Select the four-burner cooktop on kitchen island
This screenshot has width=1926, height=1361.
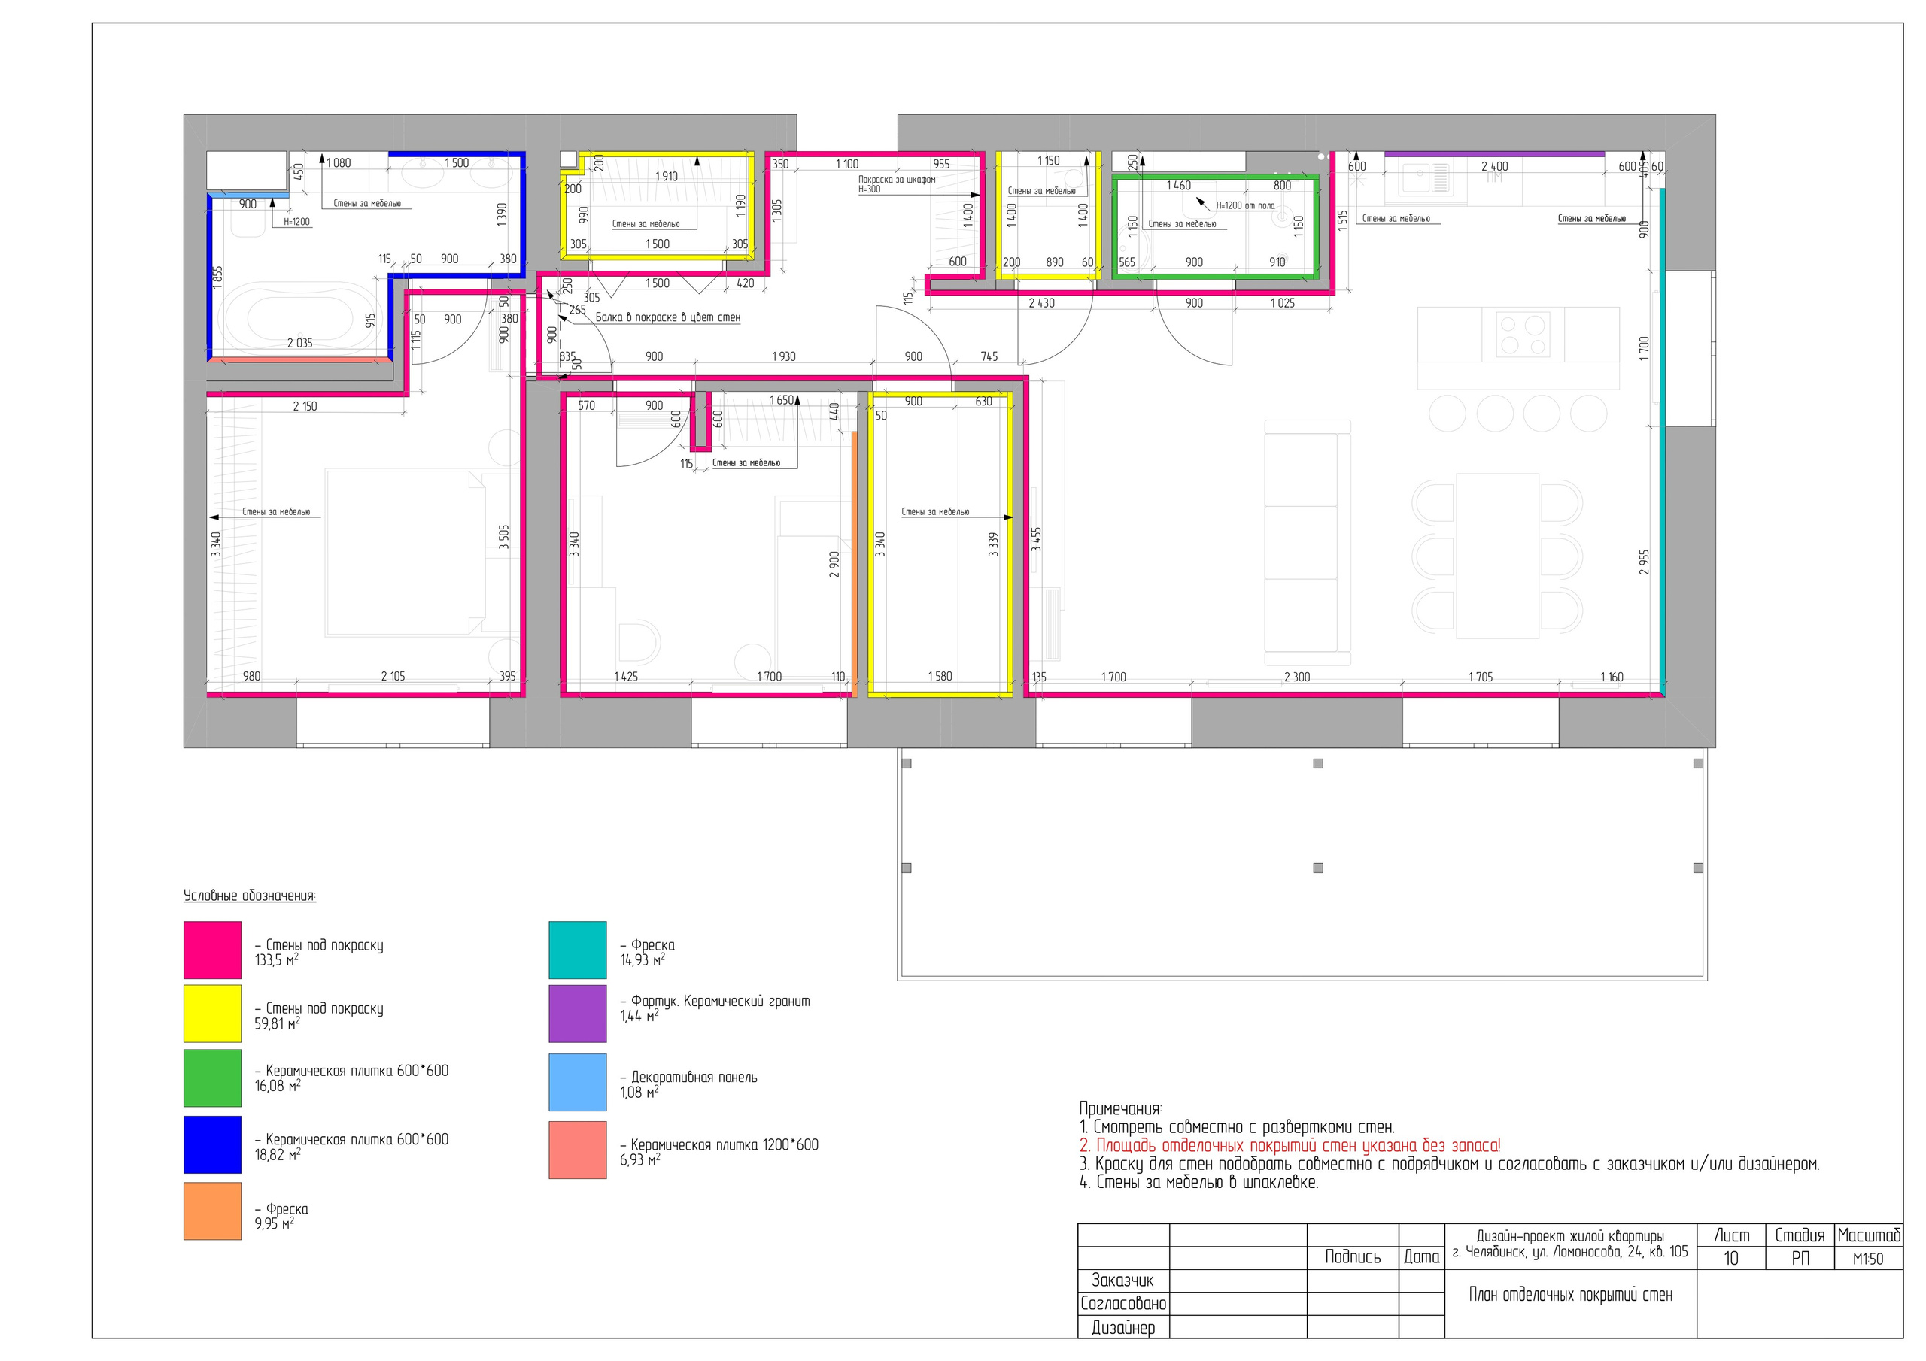pos(1523,334)
